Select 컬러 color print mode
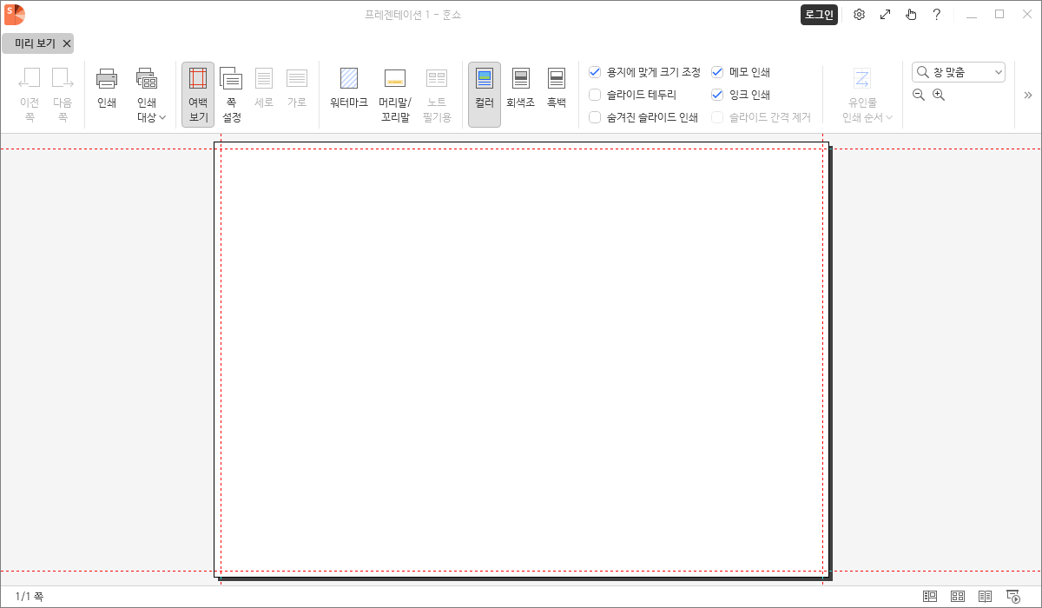The image size is (1042, 608). click(485, 95)
